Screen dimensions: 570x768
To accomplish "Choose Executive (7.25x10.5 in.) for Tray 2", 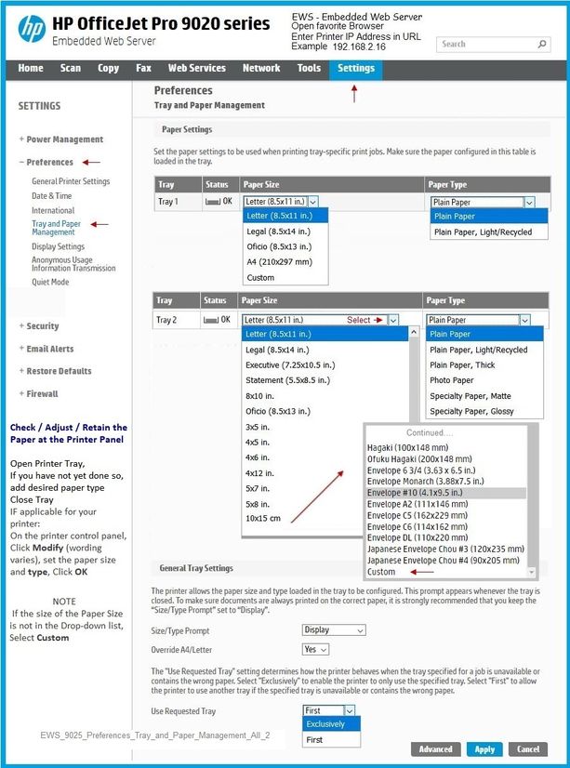I will click(x=325, y=364).
